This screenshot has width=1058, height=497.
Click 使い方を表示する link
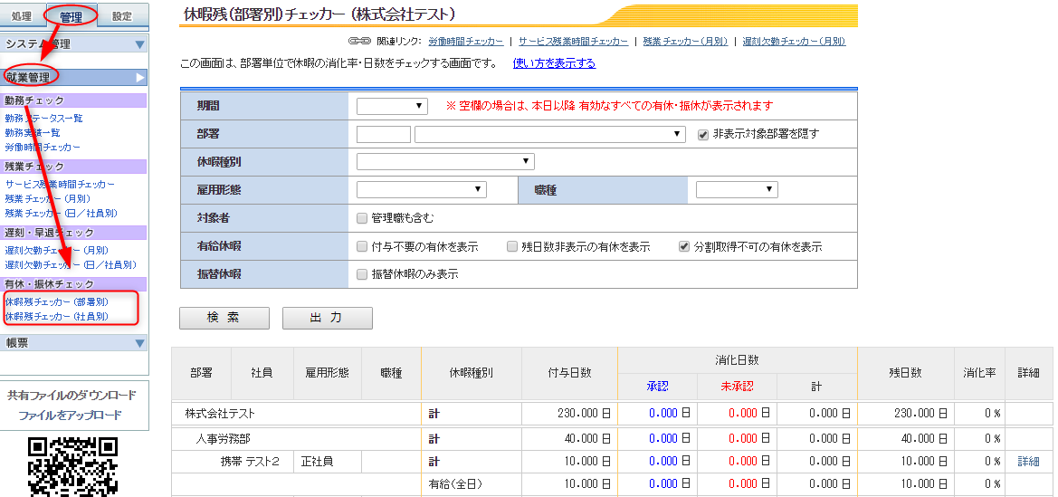(554, 63)
